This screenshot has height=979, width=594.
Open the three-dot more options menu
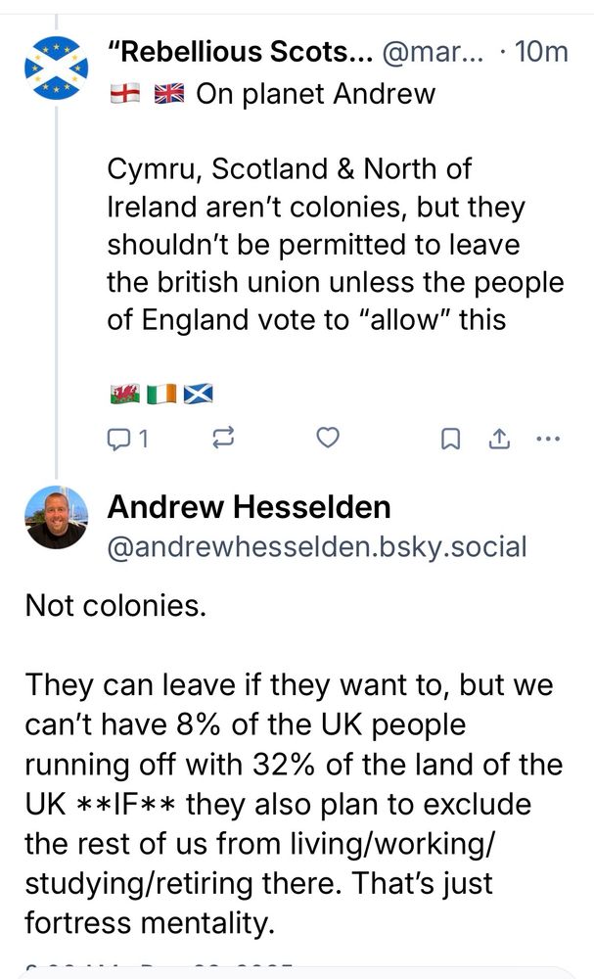point(549,439)
